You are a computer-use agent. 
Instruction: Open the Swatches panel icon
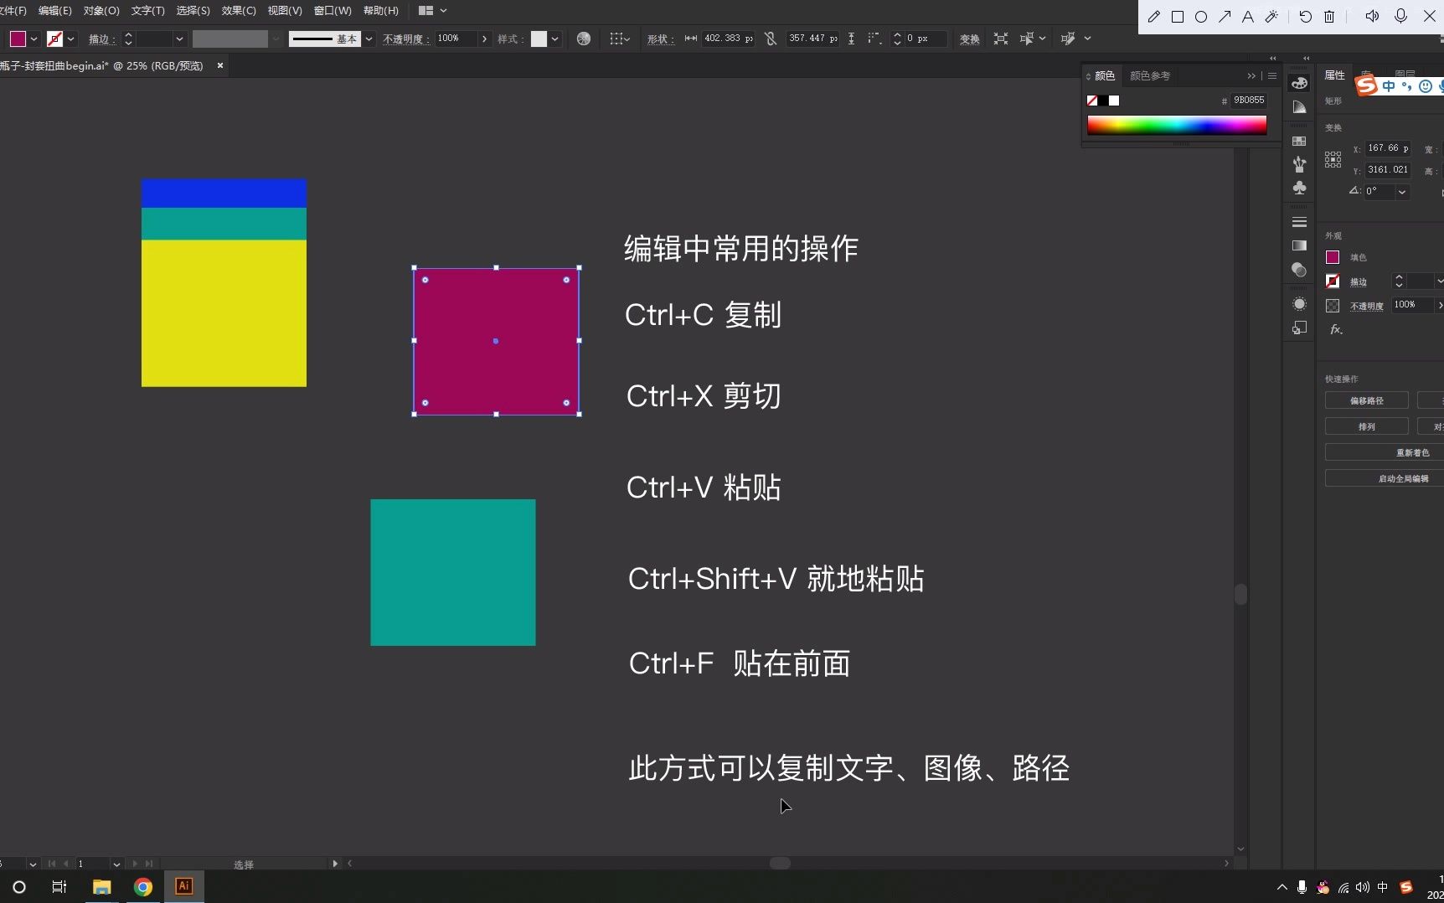coord(1299,141)
